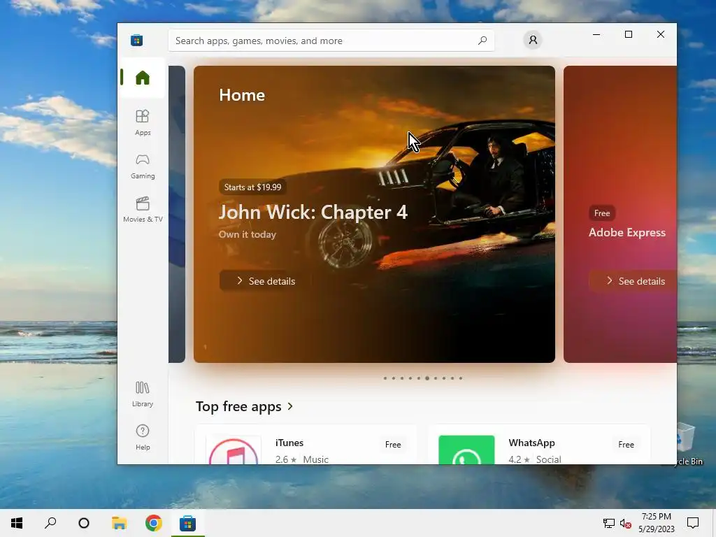Select the last carousel page dot
The width and height of the screenshot is (716, 537).
(x=461, y=378)
